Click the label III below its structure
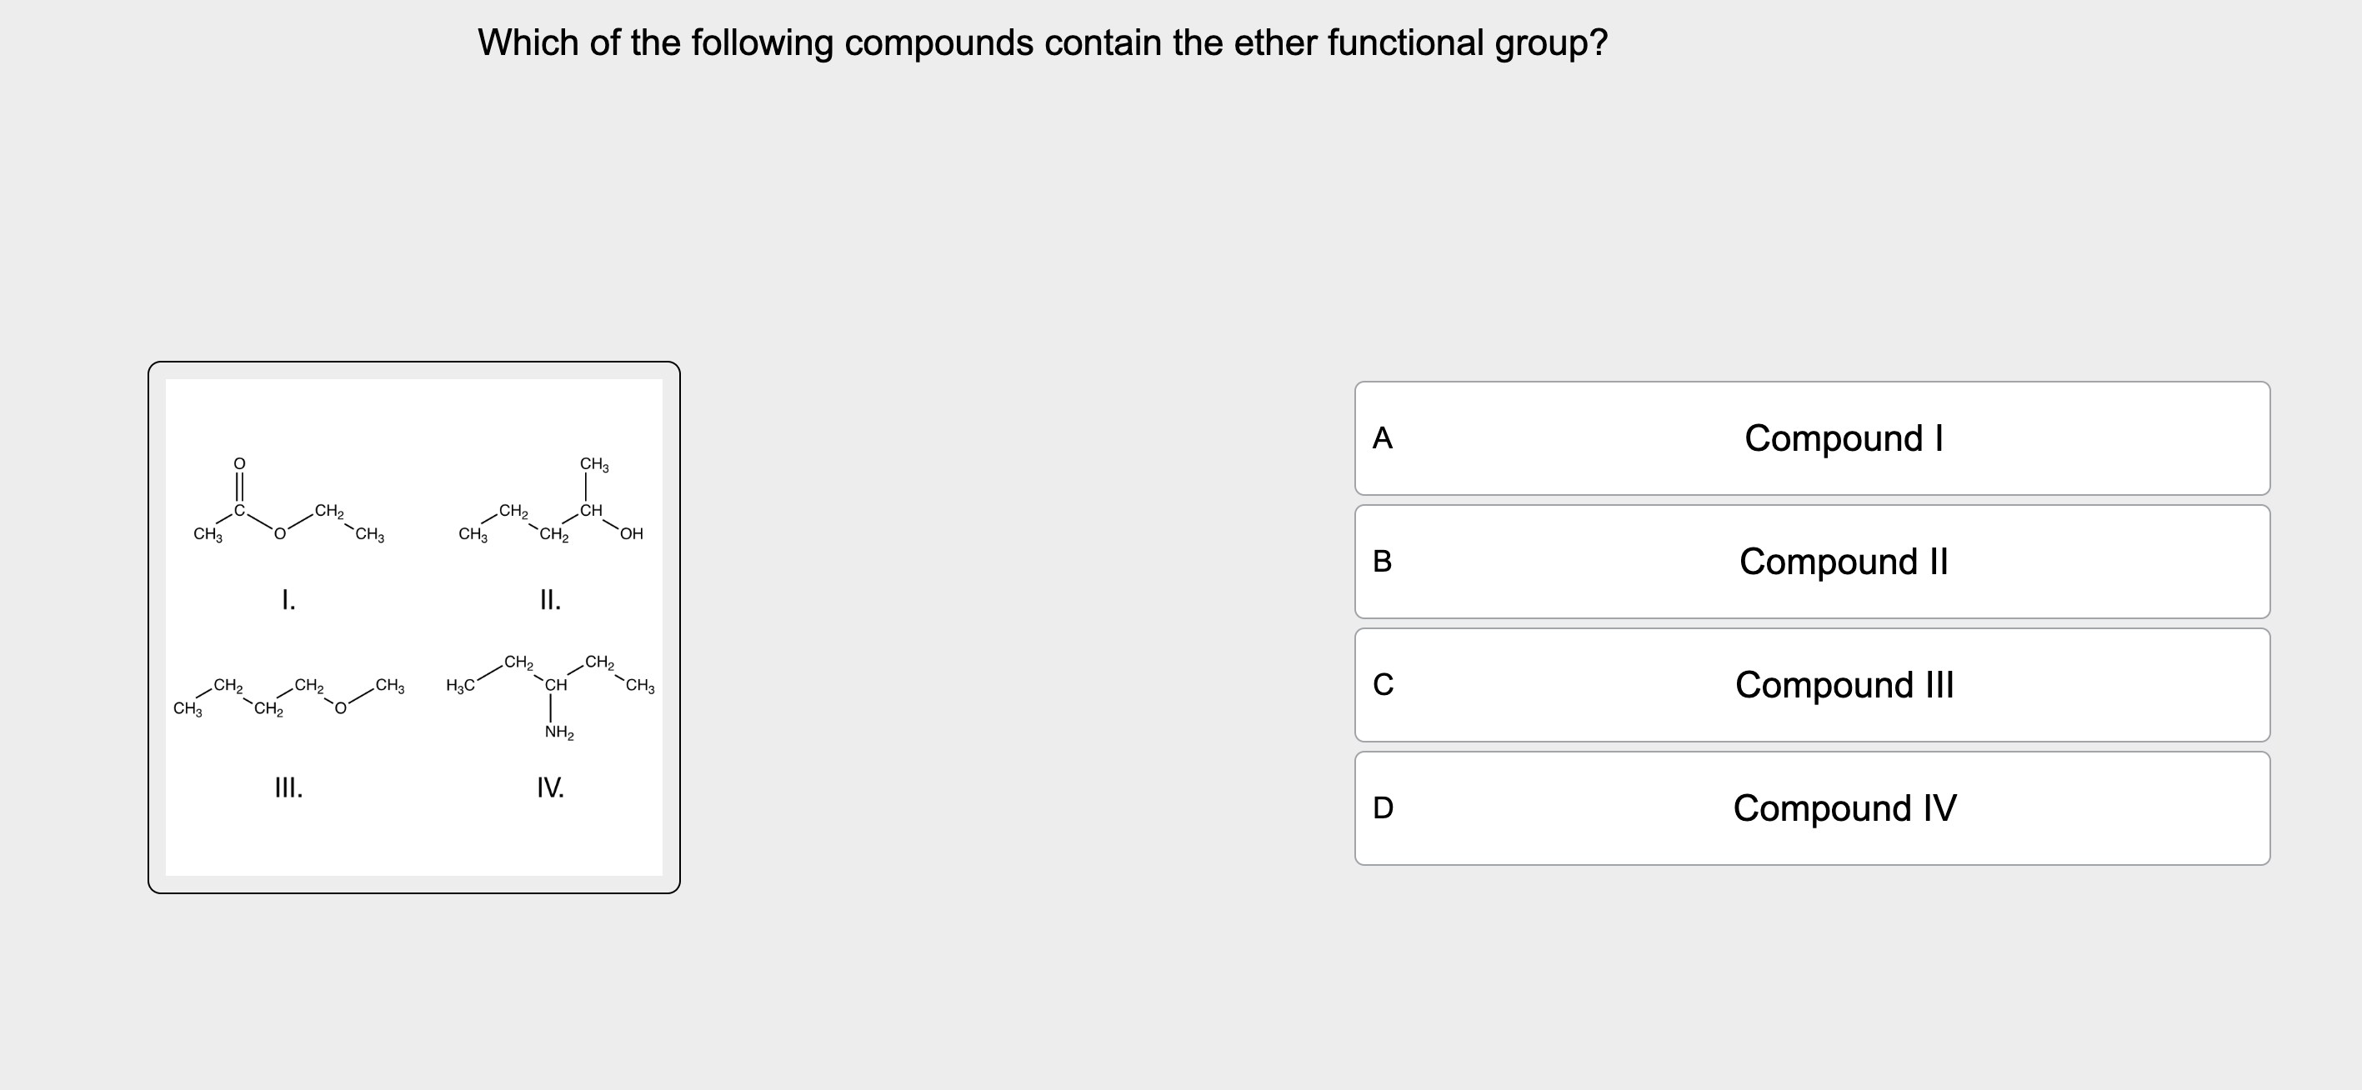The width and height of the screenshot is (2362, 1090). click(x=288, y=787)
